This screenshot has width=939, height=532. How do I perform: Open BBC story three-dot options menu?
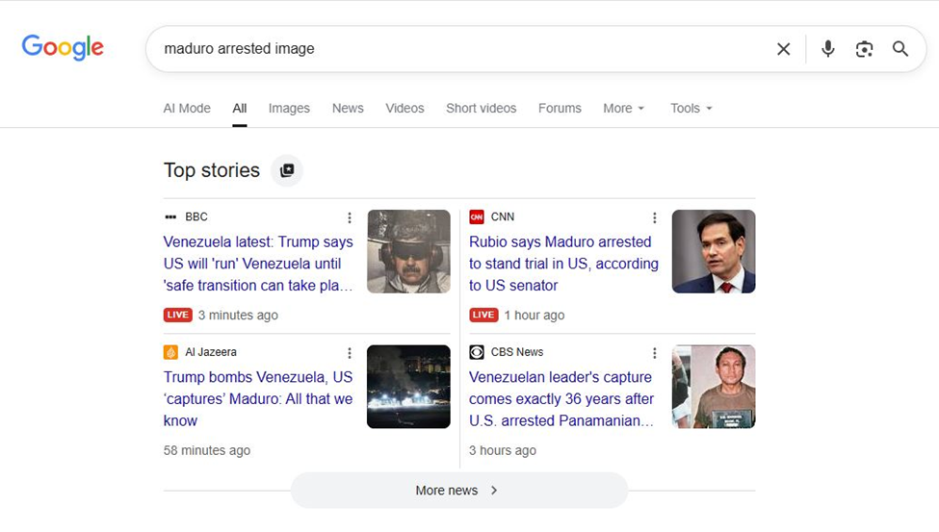350,217
